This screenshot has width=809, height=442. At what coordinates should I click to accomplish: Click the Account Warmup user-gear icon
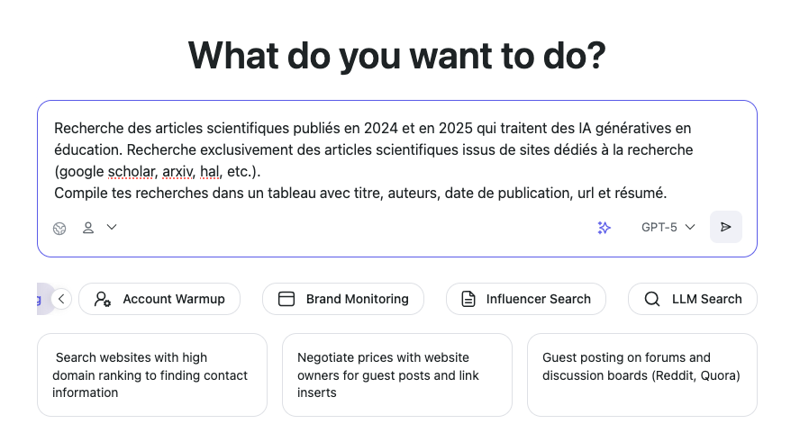103,299
